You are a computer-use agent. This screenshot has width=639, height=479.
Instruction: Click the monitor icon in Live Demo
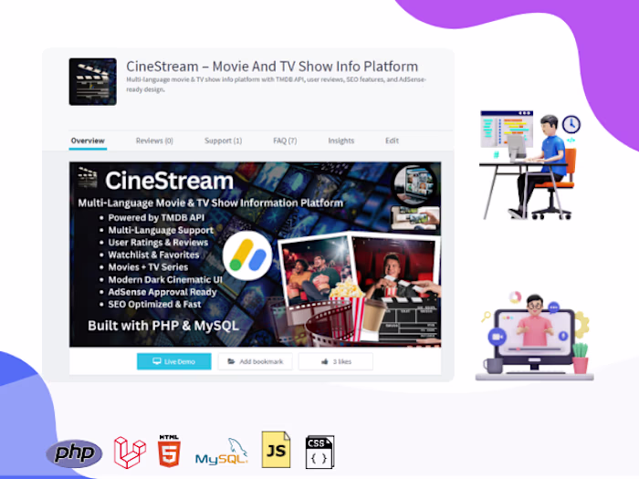(x=157, y=361)
